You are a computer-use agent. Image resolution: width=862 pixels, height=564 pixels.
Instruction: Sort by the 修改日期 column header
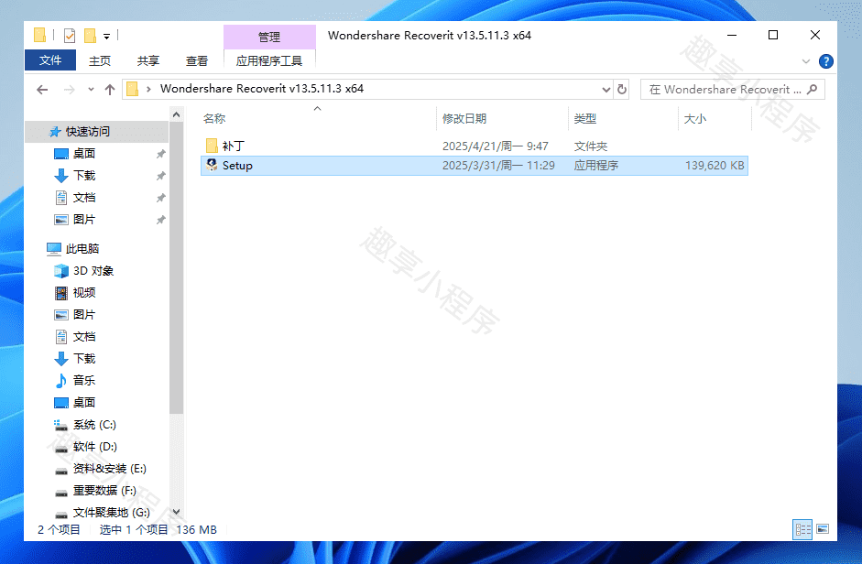point(464,119)
